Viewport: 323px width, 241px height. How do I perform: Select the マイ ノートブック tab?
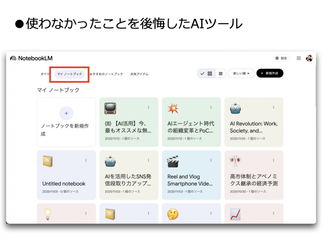coord(69,74)
